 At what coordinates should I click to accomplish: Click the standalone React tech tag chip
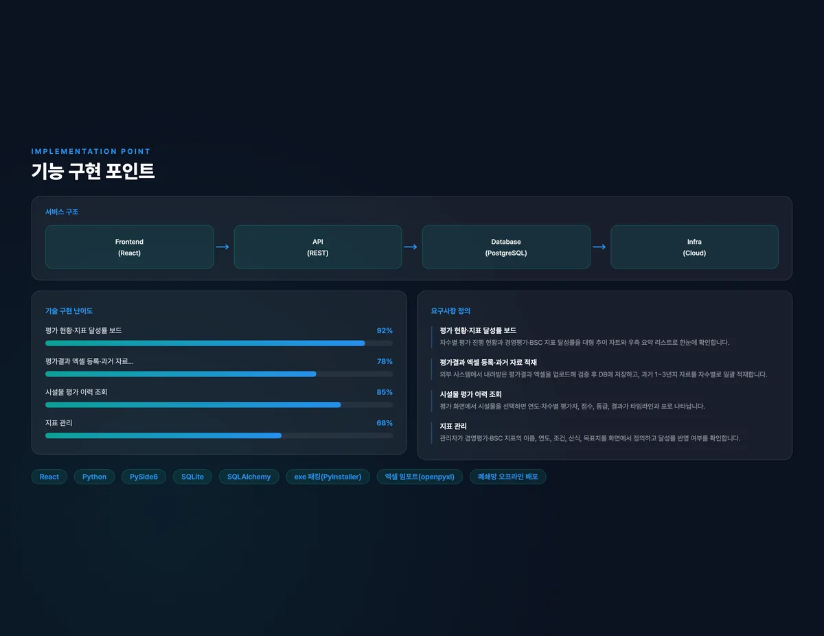[x=49, y=477]
